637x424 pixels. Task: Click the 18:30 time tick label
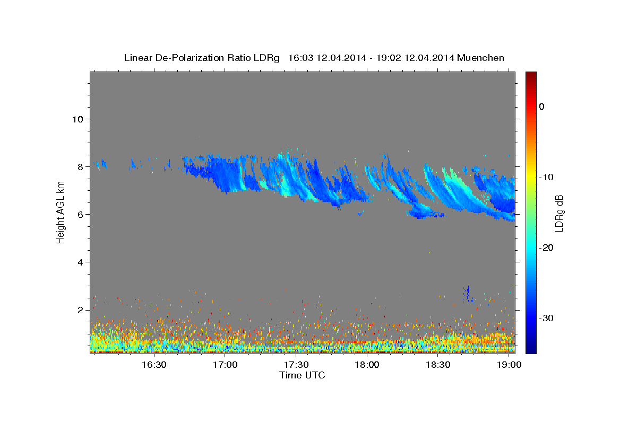pos(438,365)
